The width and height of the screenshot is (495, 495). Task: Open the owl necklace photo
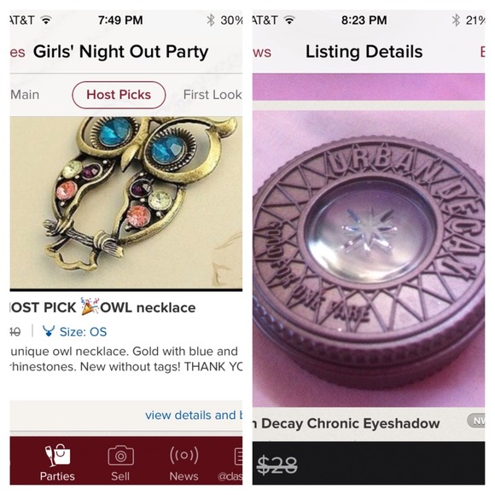coord(126,203)
